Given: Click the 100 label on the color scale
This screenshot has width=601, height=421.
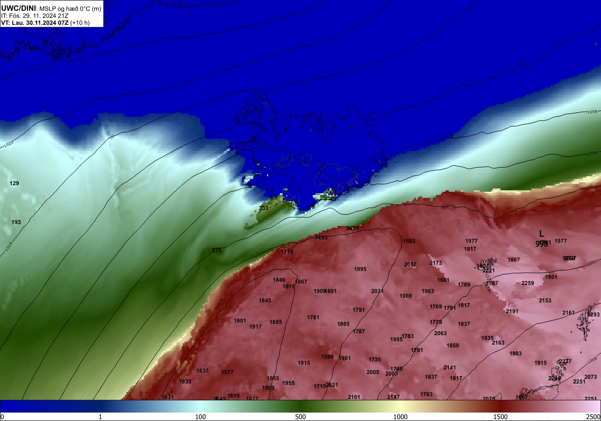Looking at the screenshot, I should [200, 417].
